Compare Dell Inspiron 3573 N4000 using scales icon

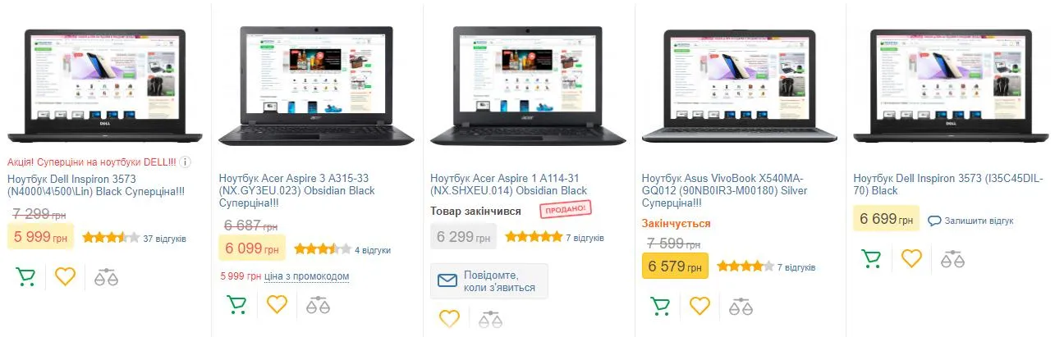coord(107,277)
